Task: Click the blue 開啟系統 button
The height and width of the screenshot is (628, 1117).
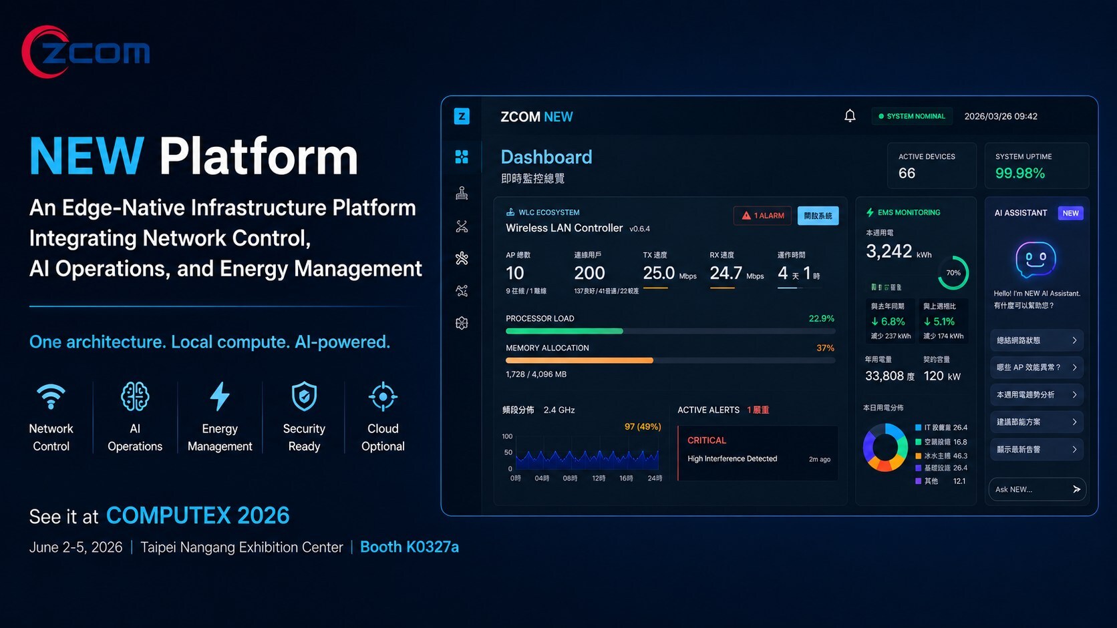Action: 818,216
